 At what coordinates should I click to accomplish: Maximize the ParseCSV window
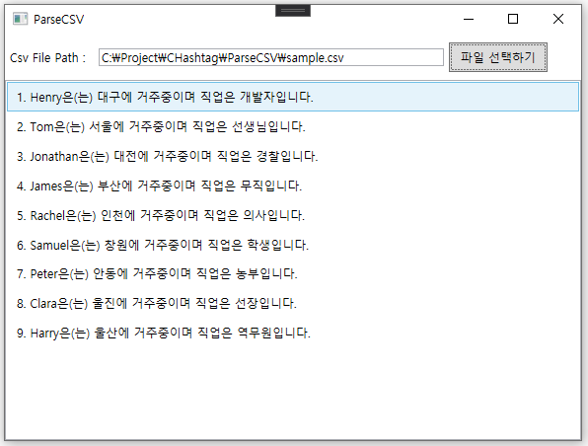513,19
